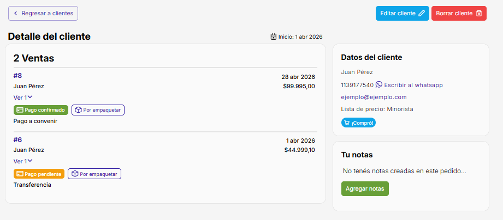503x220 pixels.
Task: Click the card icon in Pago pendiente badge
Action: (x=20, y=174)
